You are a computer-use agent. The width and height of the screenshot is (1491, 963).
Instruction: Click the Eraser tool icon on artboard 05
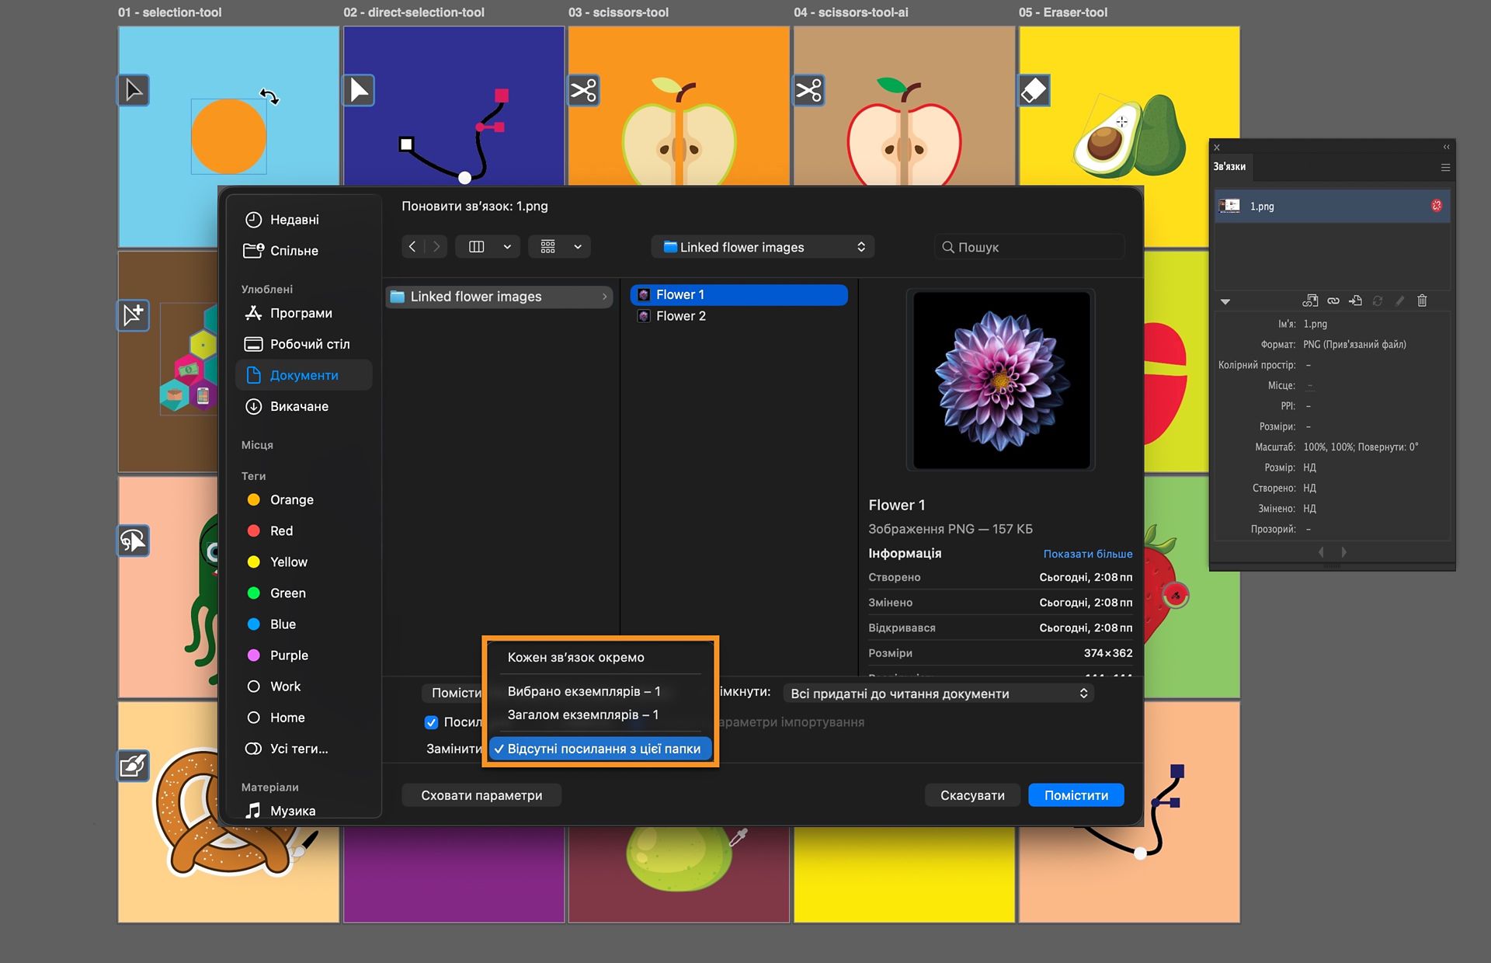click(1034, 90)
